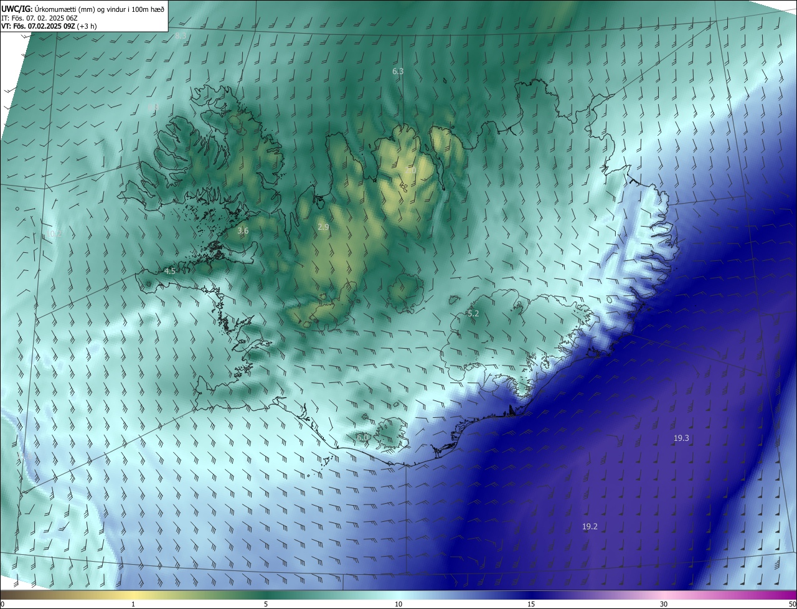This screenshot has height=609, width=797.
Task: Click the 2.0 value label on the map
Action: pyautogui.click(x=410, y=170)
